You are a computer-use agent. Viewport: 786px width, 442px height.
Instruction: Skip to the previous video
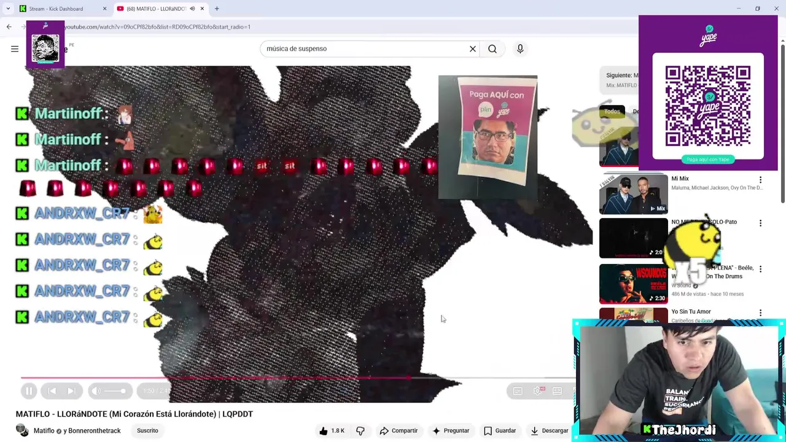52,391
